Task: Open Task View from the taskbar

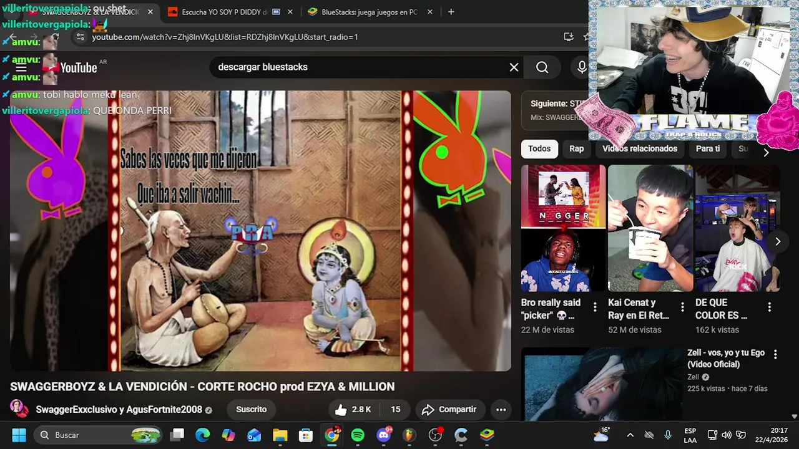Action: pos(178,435)
